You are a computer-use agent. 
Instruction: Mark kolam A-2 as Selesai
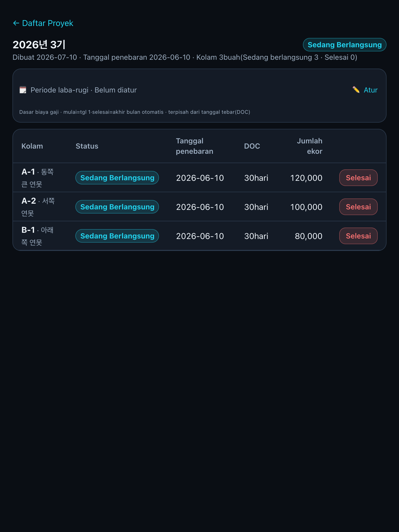click(x=358, y=207)
